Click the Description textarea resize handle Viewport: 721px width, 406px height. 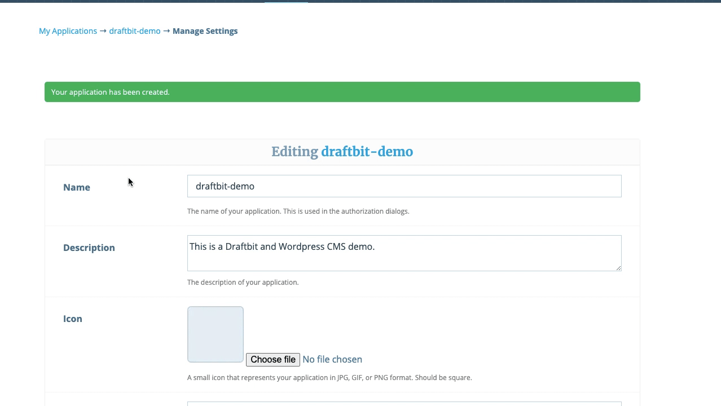pos(618,268)
